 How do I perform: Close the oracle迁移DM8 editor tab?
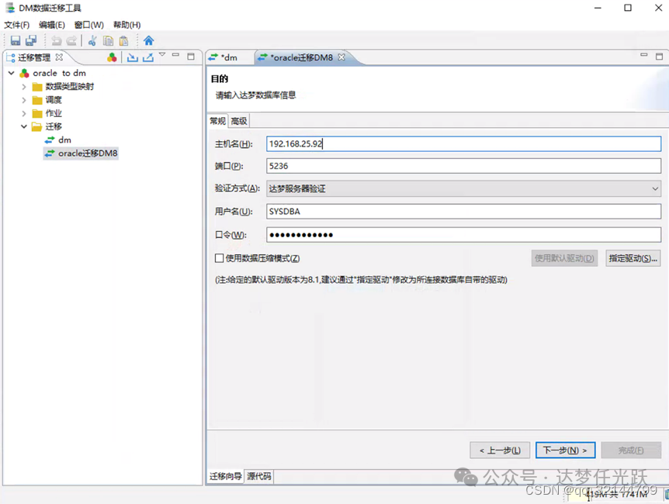(341, 57)
